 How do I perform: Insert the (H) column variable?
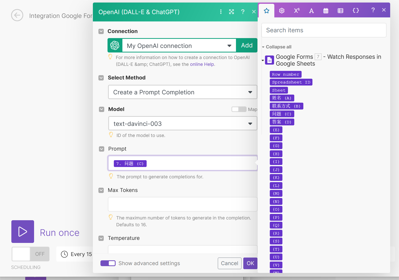(276, 154)
